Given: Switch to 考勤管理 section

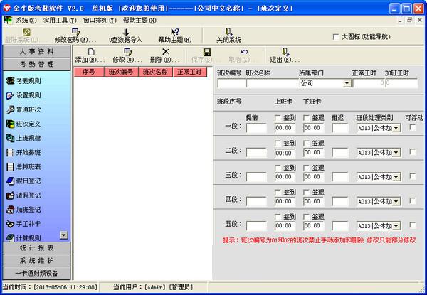Looking at the screenshot, I should 37,65.
